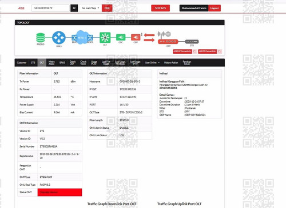
Task: Open the Customer tab
Action: click(22, 63)
